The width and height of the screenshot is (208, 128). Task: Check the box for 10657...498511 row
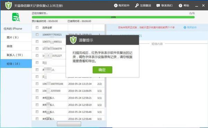click(x=37, y=41)
